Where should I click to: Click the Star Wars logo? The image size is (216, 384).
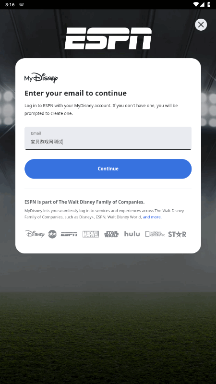(111, 234)
